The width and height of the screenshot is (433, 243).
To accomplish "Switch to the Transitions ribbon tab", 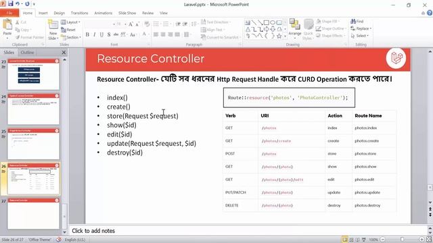I will 79,13.
